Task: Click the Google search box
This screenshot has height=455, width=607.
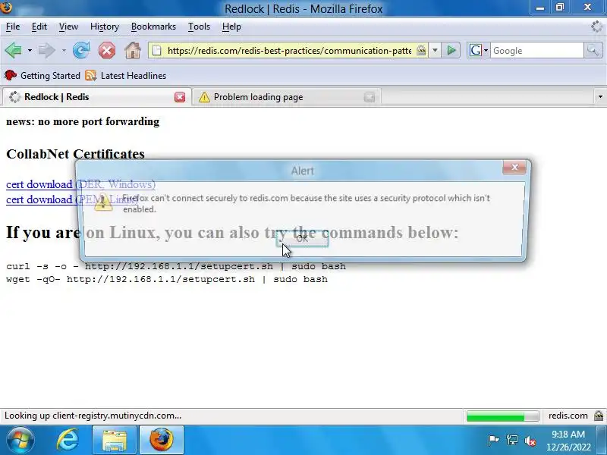Action: tap(536, 50)
